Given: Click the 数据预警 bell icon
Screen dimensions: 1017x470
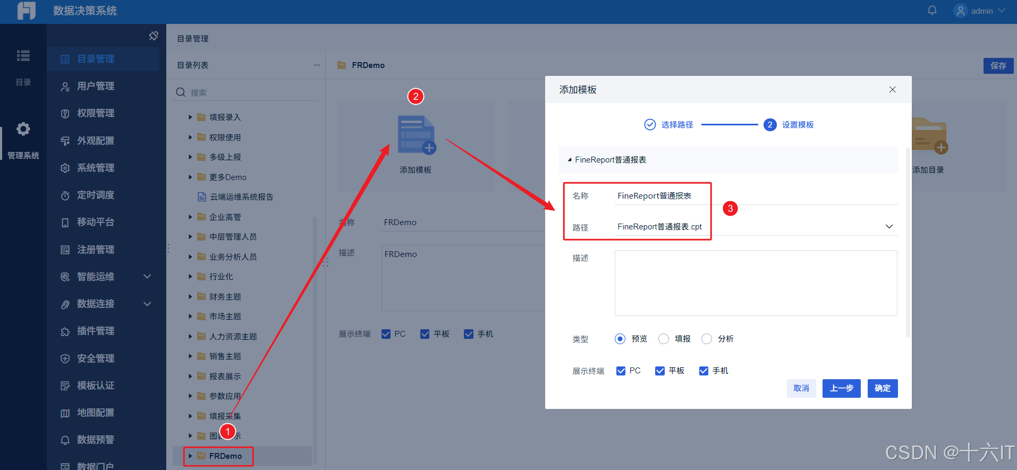Looking at the screenshot, I should point(65,440).
